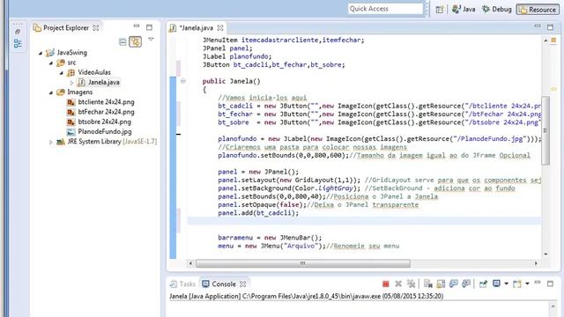
Task: Click the PlanodeFundo.jpg image icon
Action: pyautogui.click(x=70, y=132)
